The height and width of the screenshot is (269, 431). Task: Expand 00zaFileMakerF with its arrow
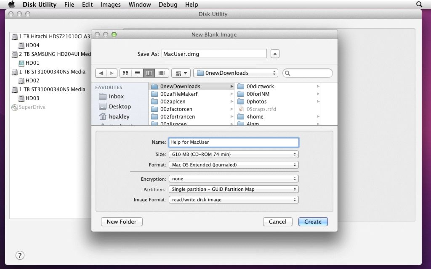(232, 94)
